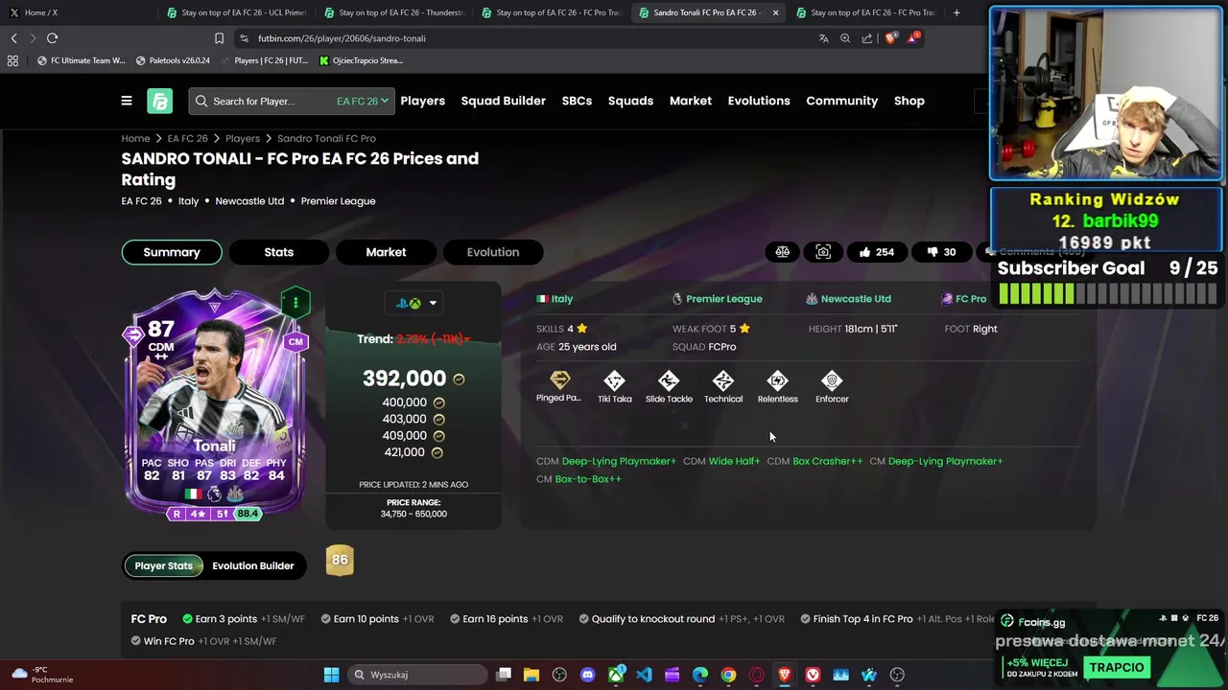Screen dimensions: 1228x690
Task: Select the Enforcer playstyle icon
Action: click(832, 387)
